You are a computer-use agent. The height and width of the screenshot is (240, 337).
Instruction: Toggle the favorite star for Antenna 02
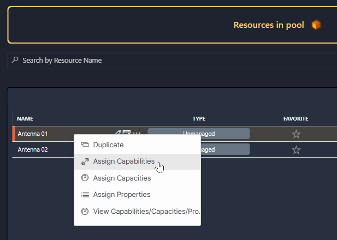(296, 149)
